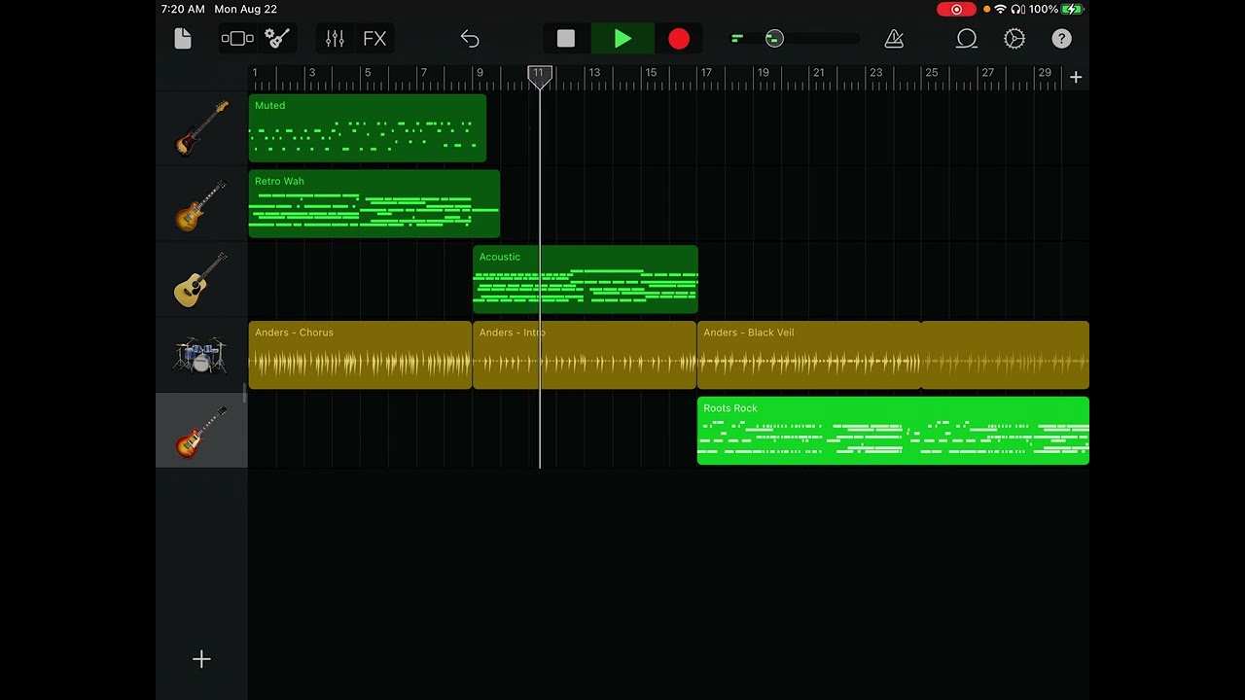Undo the last action

click(470, 39)
